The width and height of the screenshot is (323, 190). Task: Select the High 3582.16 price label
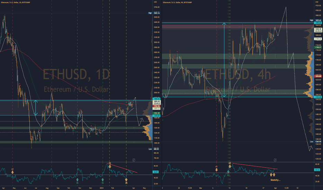click(154, 13)
